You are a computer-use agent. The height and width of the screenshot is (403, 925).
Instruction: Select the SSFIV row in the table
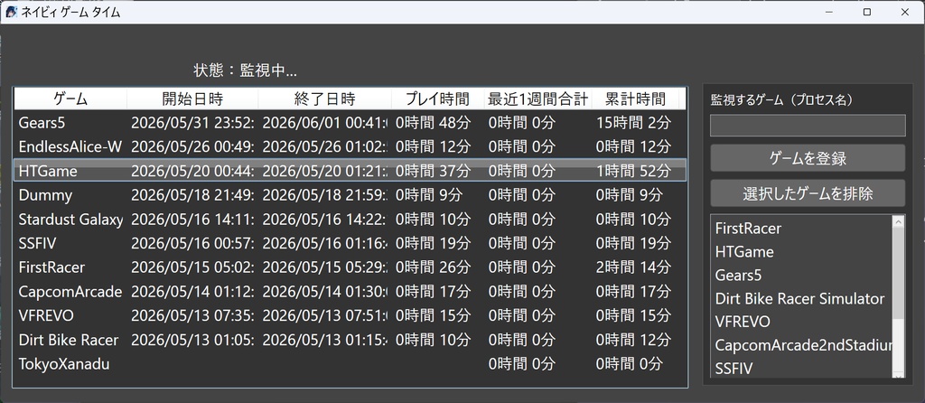click(350, 243)
